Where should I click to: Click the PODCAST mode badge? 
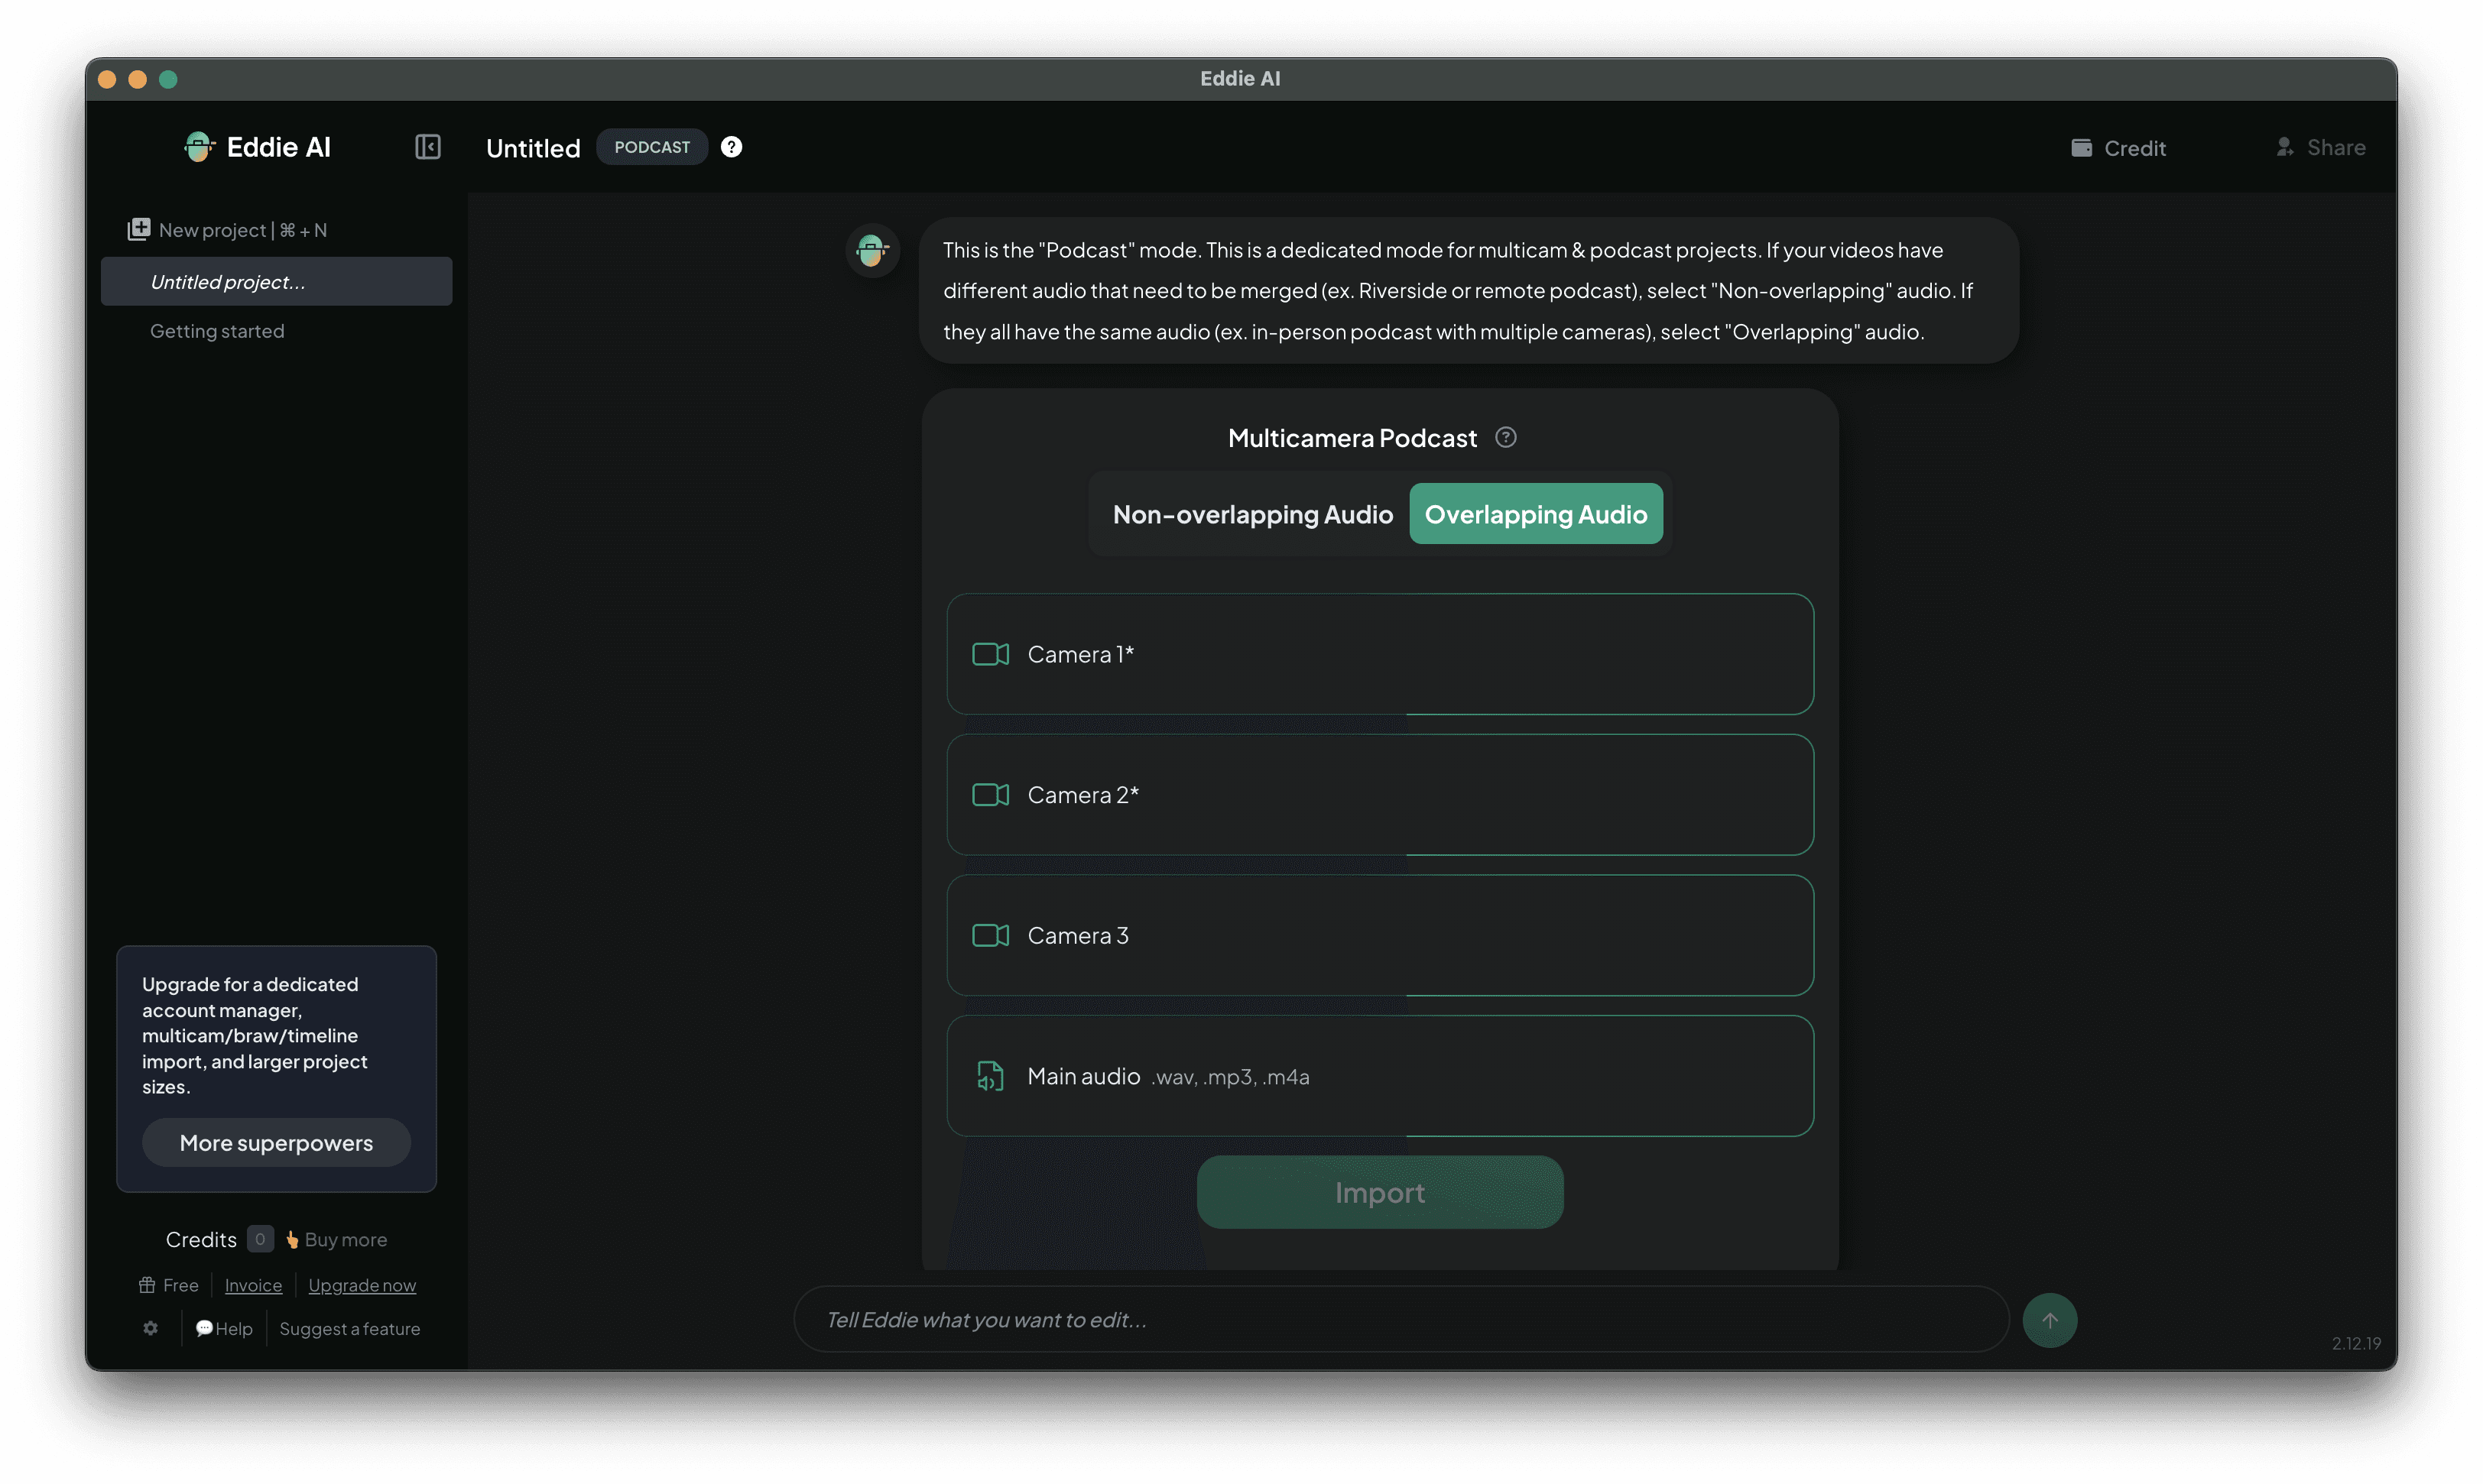click(652, 147)
